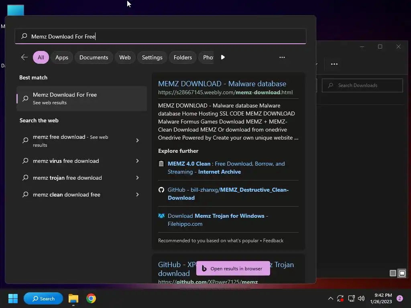The height and width of the screenshot is (308, 411).
Task: Expand the 'memz virus free download' chevron
Action: coord(137,161)
